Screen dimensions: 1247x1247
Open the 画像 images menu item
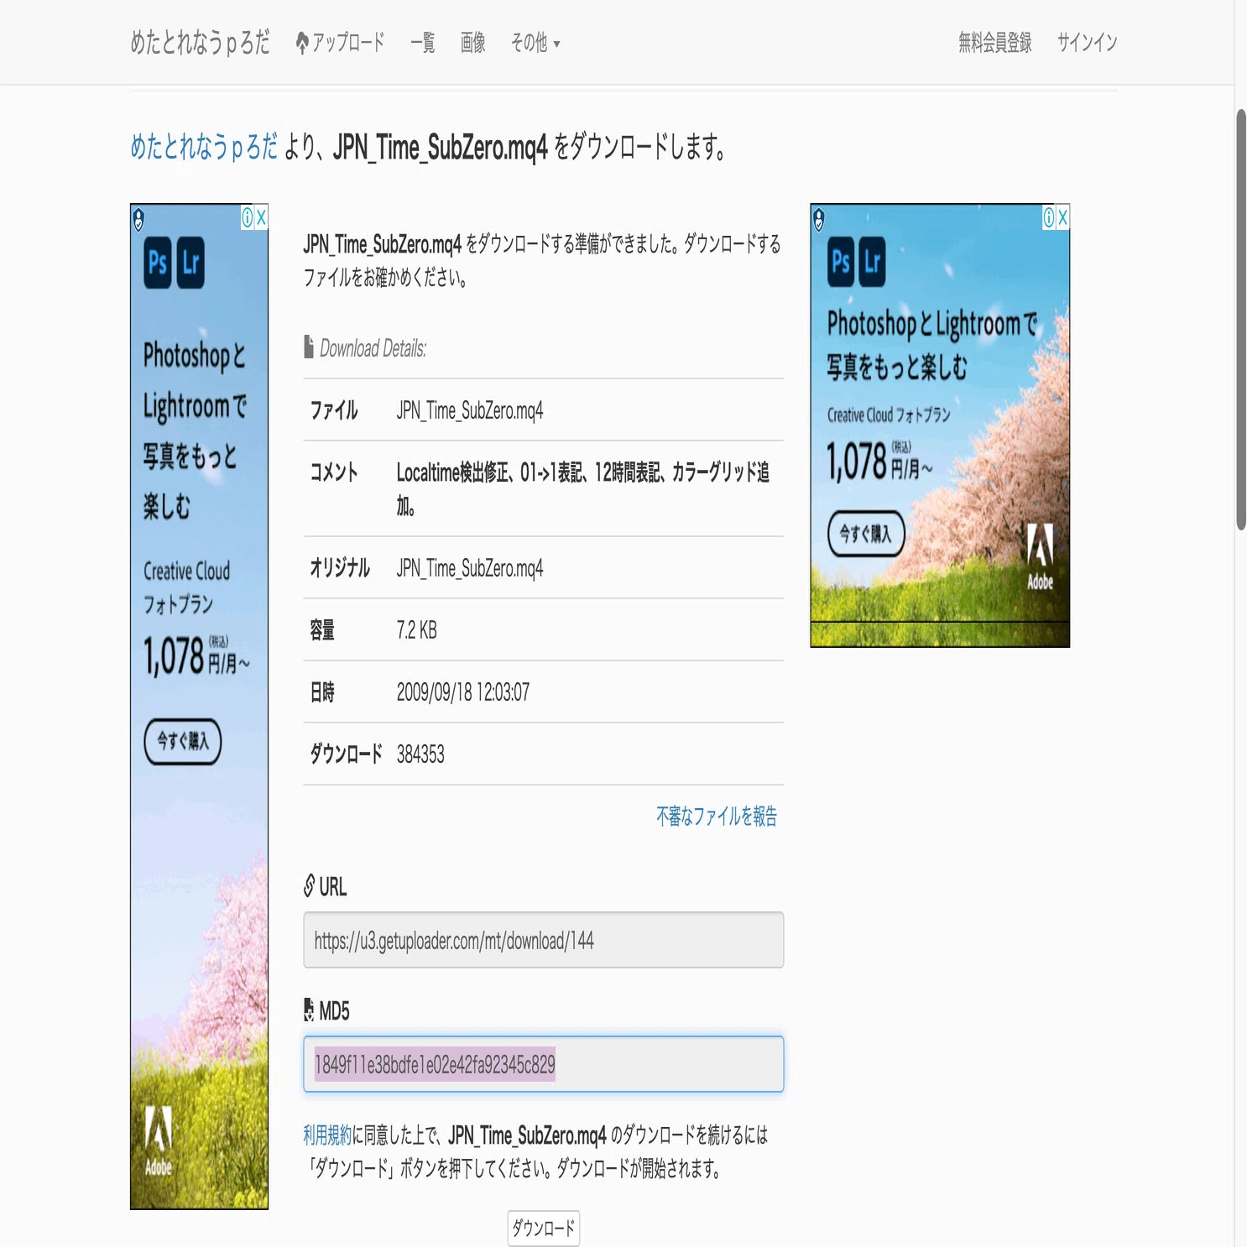(x=472, y=42)
